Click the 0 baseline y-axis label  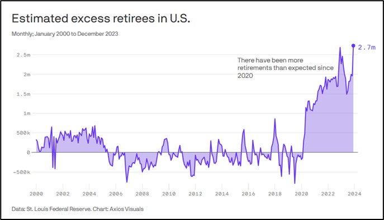pyautogui.click(x=29, y=153)
